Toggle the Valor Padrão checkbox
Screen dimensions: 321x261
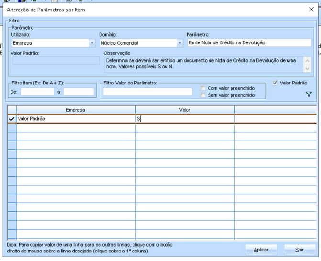(x=275, y=83)
